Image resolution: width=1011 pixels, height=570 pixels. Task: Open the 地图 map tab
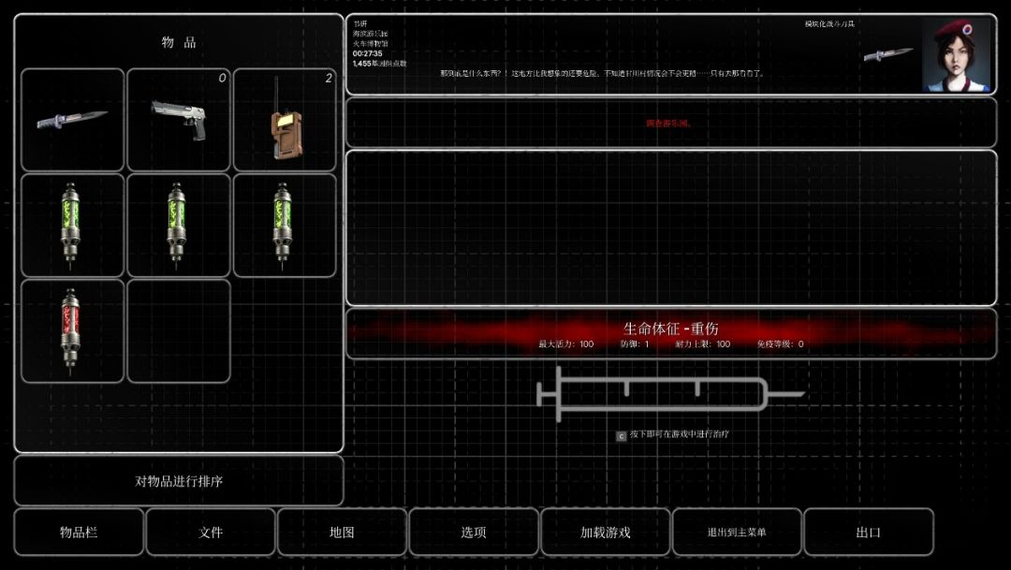click(343, 532)
